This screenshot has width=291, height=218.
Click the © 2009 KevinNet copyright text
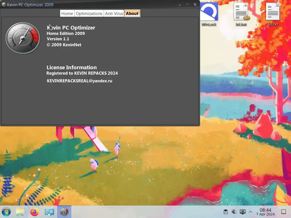tap(64, 45)
